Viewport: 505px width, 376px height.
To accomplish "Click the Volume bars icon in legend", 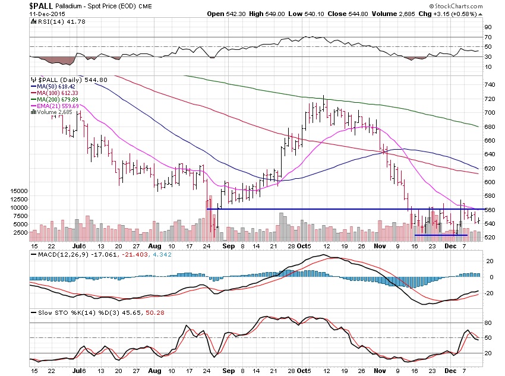I will [x=33, y=112].
